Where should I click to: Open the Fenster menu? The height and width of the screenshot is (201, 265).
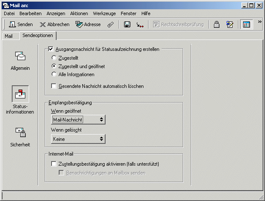[128, 13]
